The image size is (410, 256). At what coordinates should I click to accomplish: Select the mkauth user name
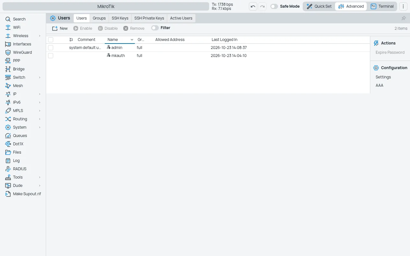(118, 56)
